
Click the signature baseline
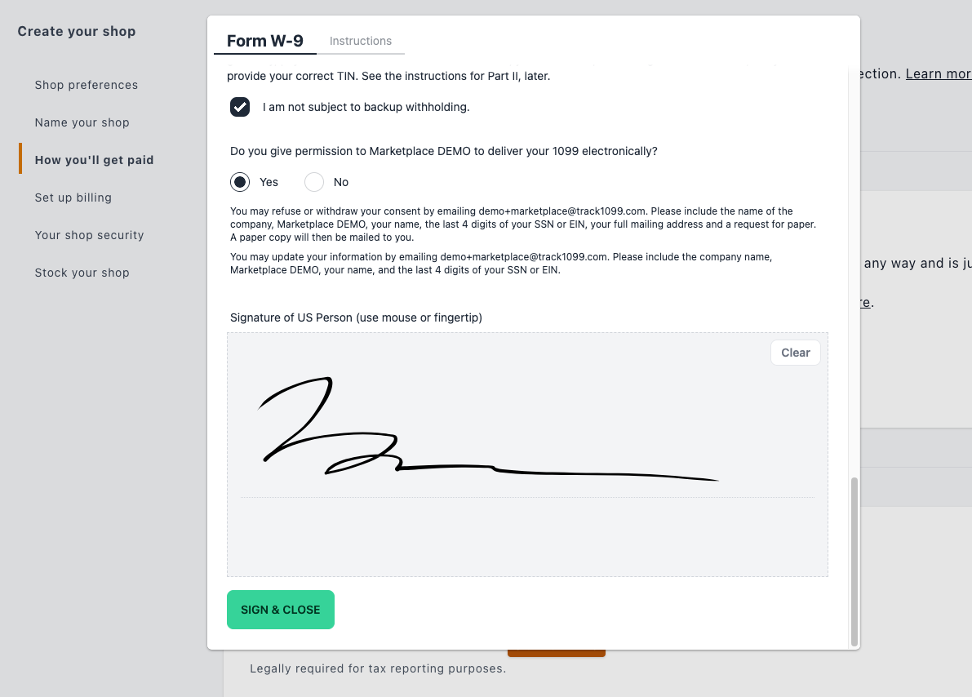527,497
